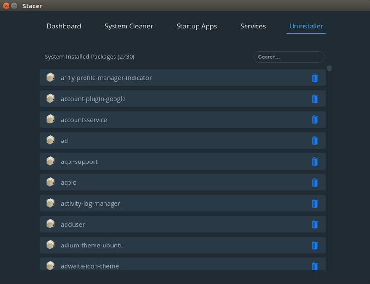Click the package icon next to adduser
Viewport: 370px width, 284px height.
[x=50, y=224]
